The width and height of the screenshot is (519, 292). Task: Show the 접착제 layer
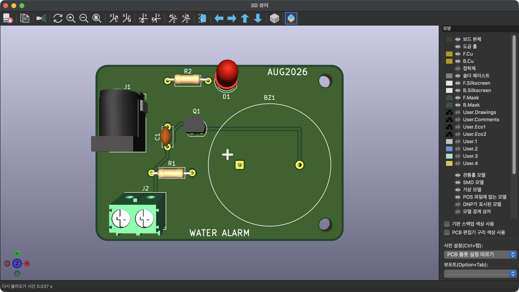(x=458, y=68)
